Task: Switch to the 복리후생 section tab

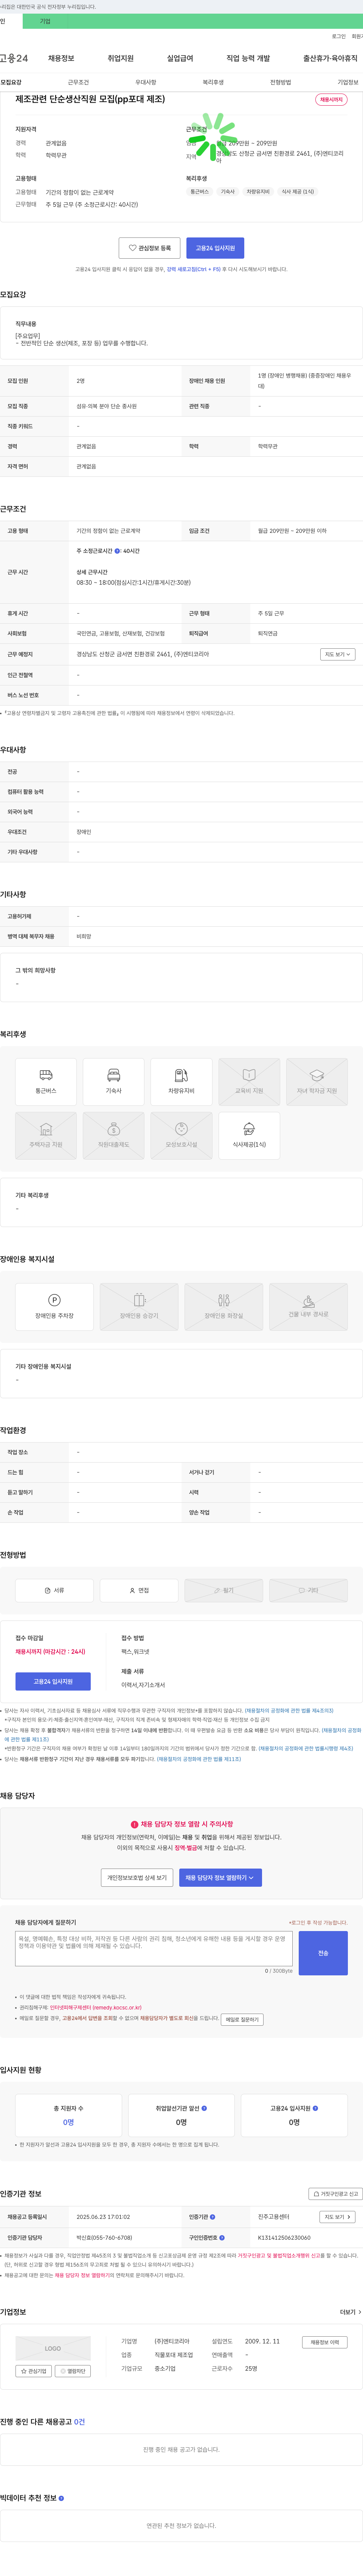Action: click(213, 82)
